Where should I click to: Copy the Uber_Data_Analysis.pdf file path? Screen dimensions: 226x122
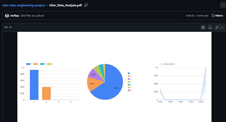tap(86, 5)
